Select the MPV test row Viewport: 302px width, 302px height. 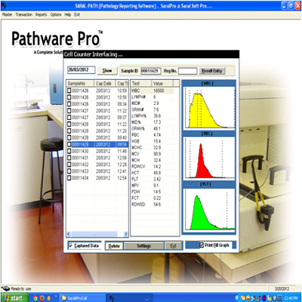[152, 186]
